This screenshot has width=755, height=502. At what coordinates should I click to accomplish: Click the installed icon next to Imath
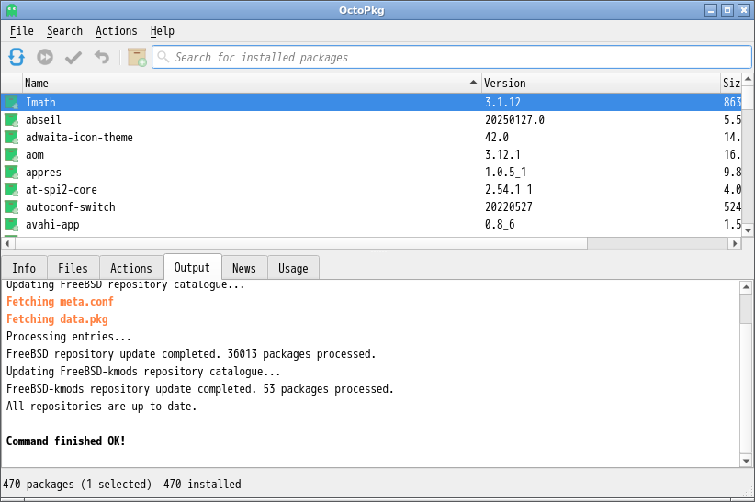point(12,103)
